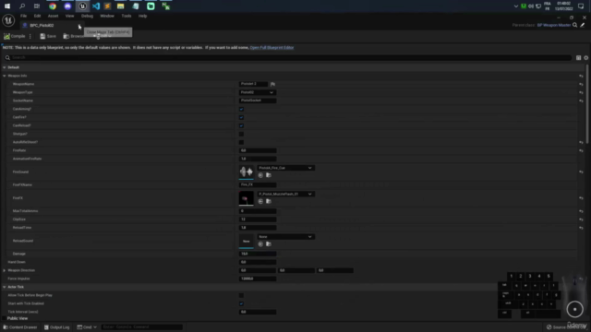Browse to FireFX asset in content browser
591x332 pixels.
269,201
